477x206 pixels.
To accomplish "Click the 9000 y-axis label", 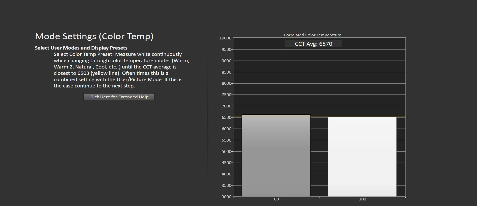I will pos(227,61).
